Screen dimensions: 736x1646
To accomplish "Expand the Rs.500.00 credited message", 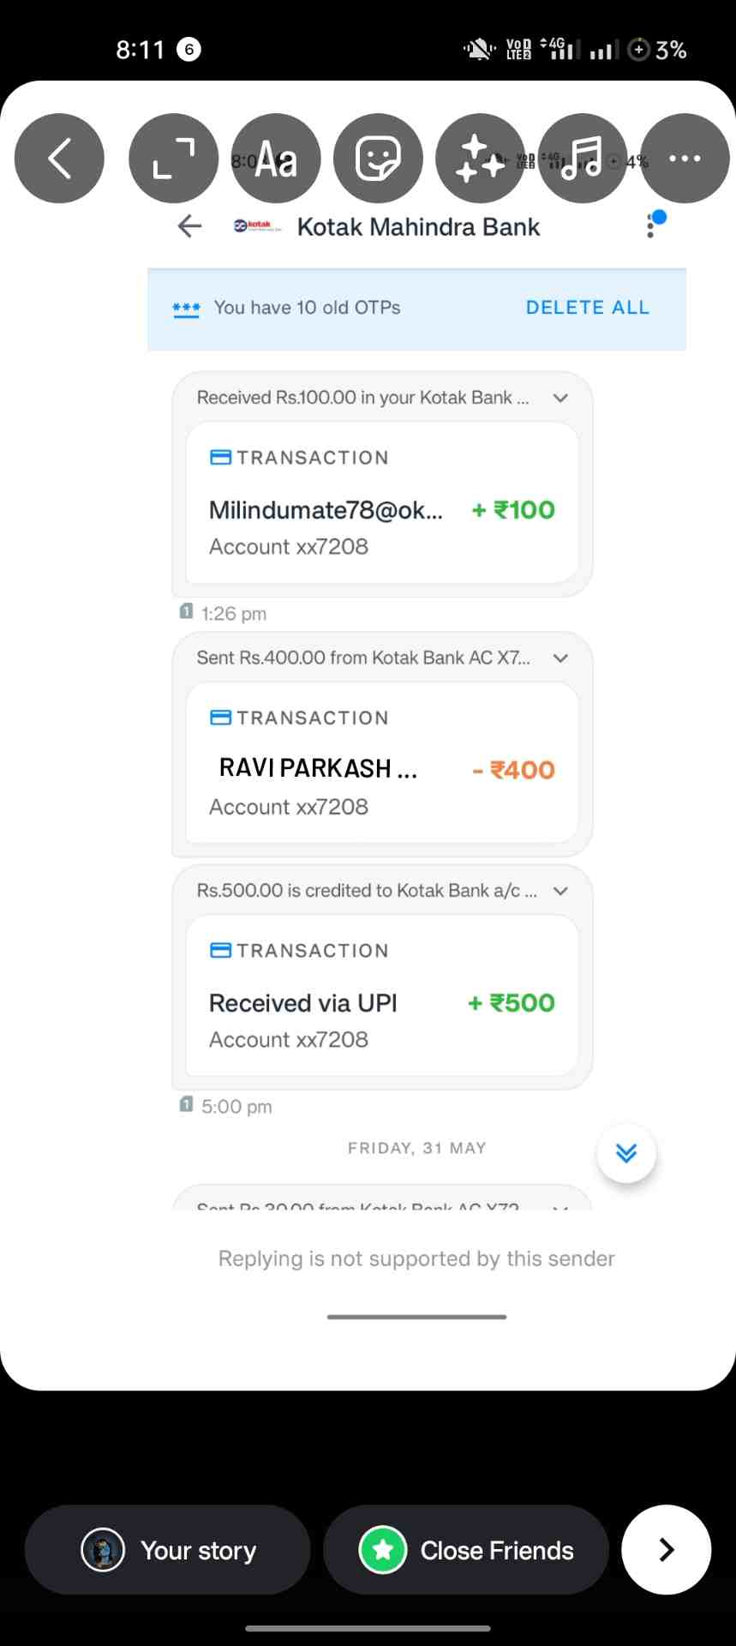I will [x=560, y=892].
